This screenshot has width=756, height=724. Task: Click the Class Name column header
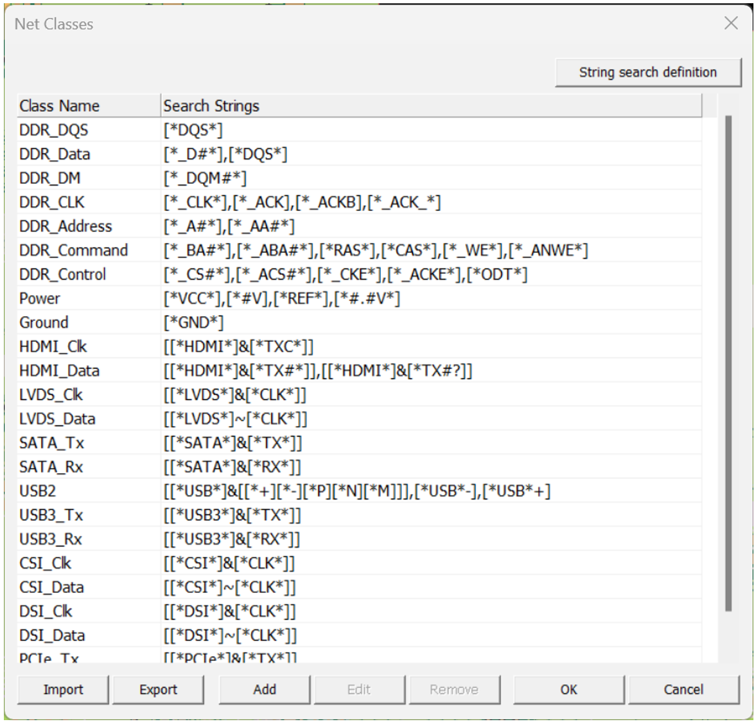pyautogui.click(x=60, y=105)
